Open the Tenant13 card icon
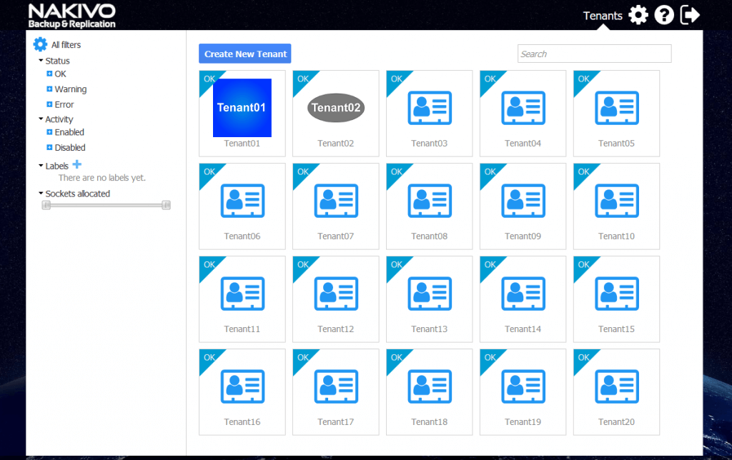The image size is (732, 460). click(430, 294)
